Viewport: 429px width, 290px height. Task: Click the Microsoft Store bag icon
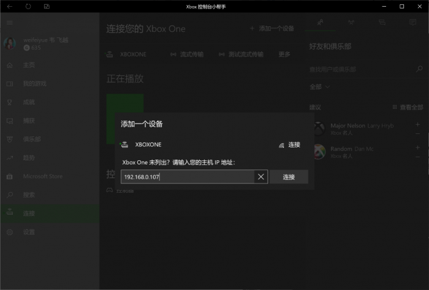[x=10, y=176]
